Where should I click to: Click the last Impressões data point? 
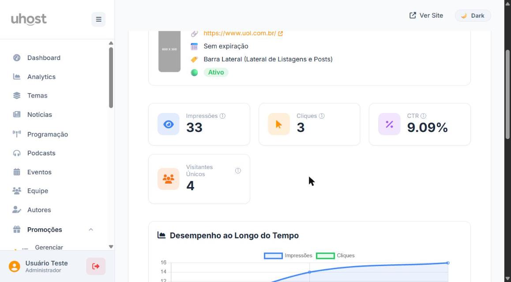(x=448, y=263)
